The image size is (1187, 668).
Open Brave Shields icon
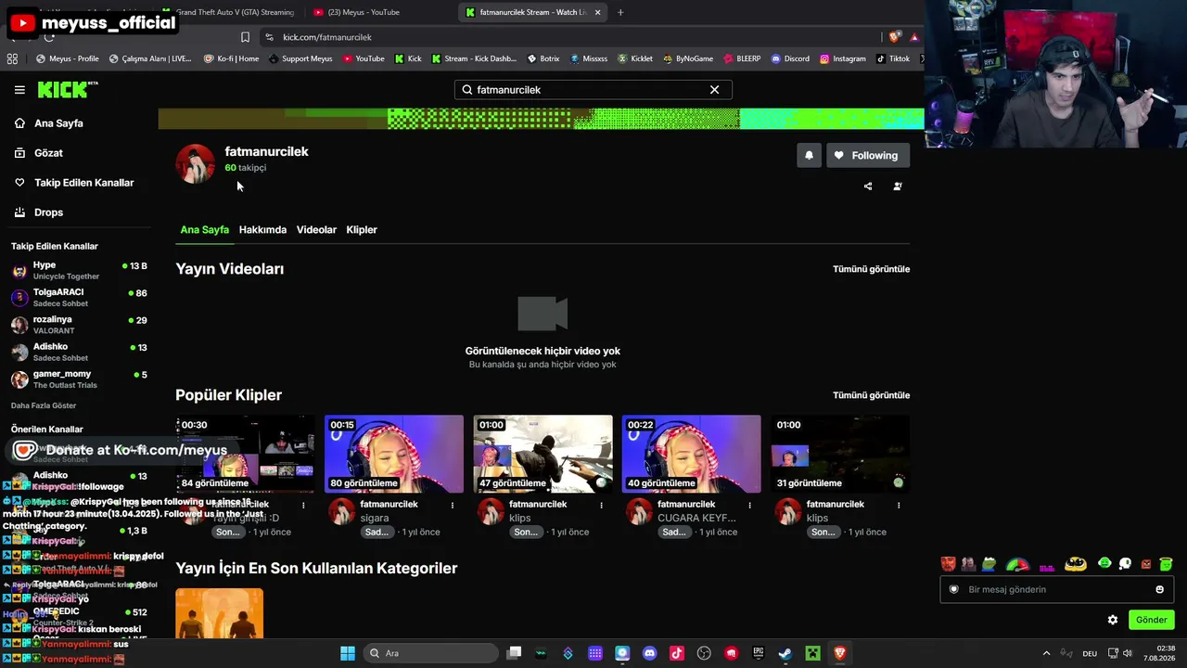click(x=894, y=37)
